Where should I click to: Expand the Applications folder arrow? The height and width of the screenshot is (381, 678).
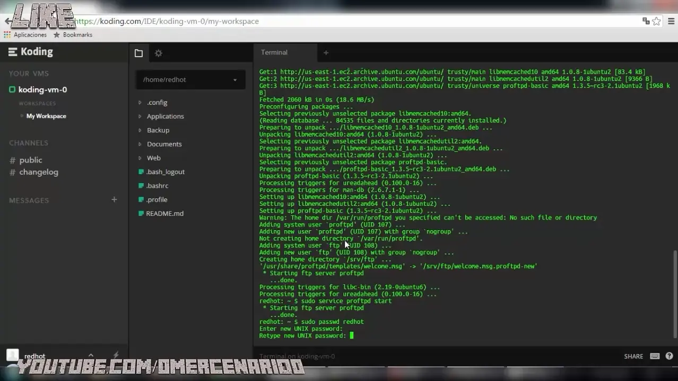click(140, 116)
